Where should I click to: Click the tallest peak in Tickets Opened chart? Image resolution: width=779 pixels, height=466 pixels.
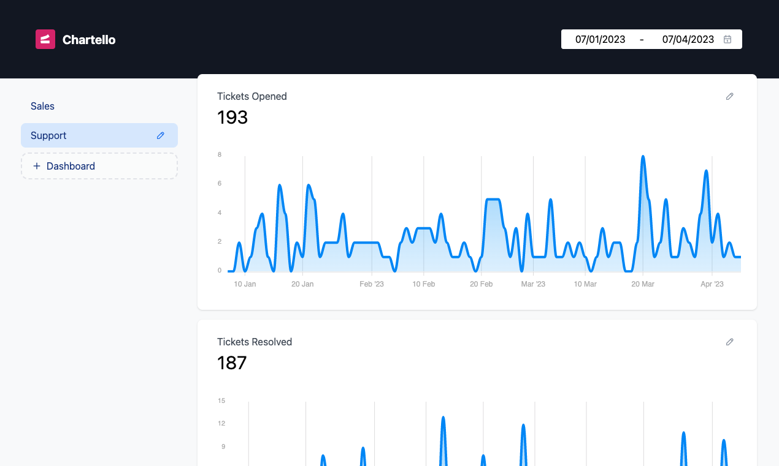tap(643, 157)
